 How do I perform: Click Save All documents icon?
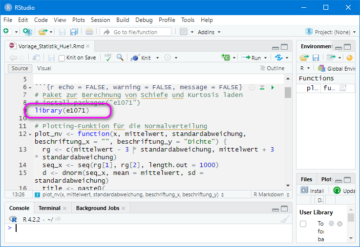tap(74, 32)
